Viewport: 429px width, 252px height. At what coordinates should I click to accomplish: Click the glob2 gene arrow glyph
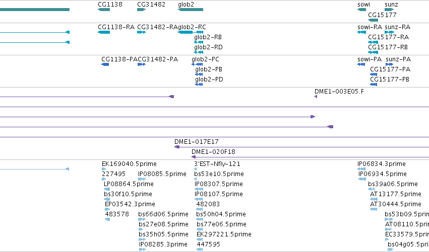[191, 10]
